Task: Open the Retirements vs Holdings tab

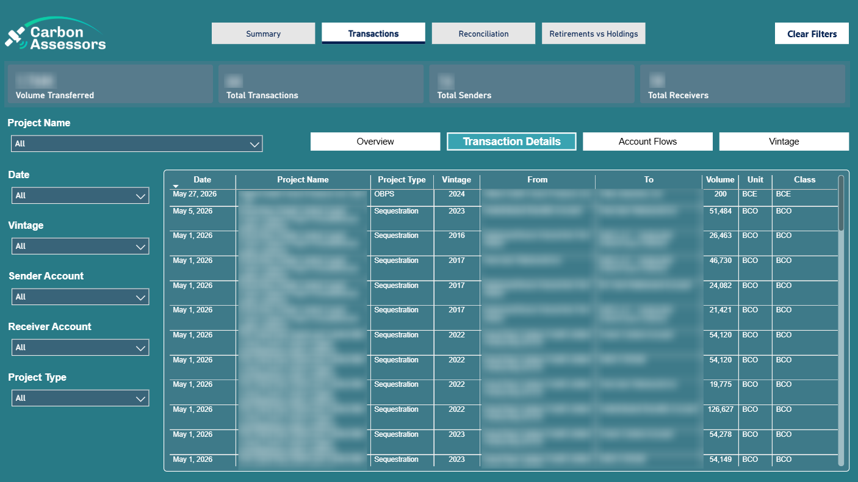Action: click(594, 34)
